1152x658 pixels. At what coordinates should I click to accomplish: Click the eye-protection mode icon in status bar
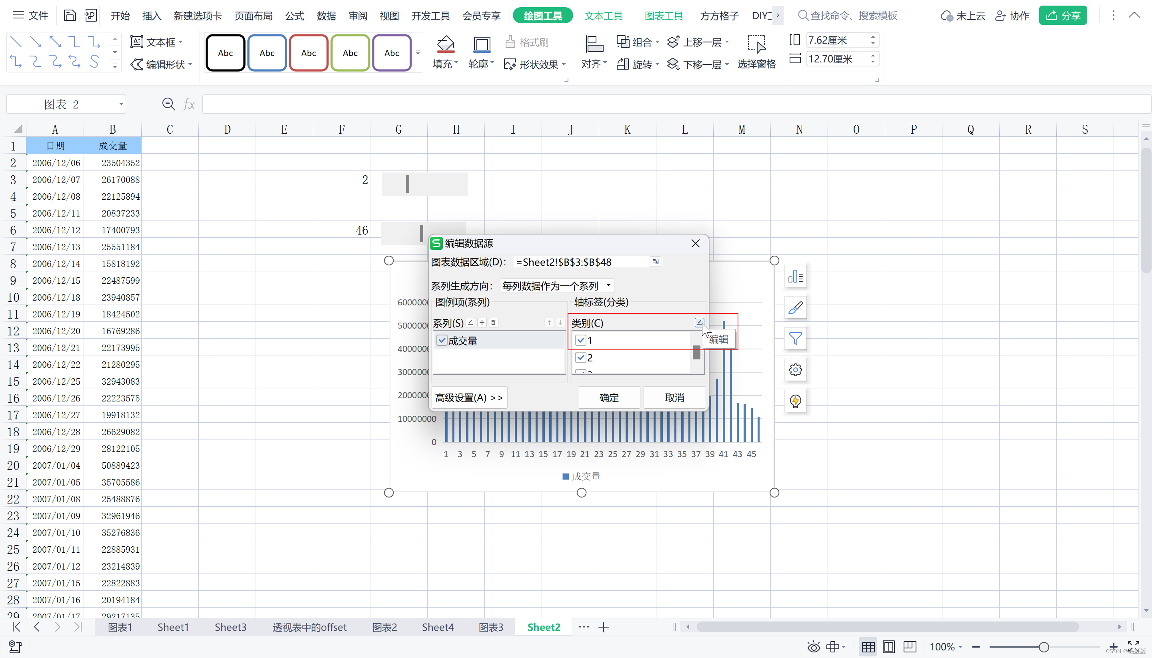pyautogui.click(x=814, y=647)
